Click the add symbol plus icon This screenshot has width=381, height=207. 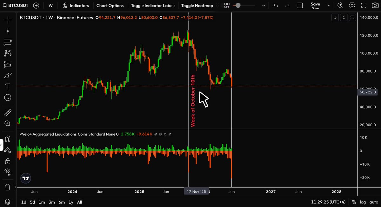(36, 5)
